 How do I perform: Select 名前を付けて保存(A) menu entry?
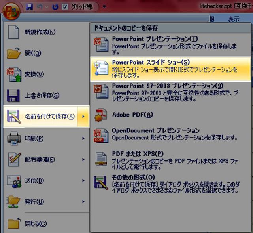tap(40, 116)
